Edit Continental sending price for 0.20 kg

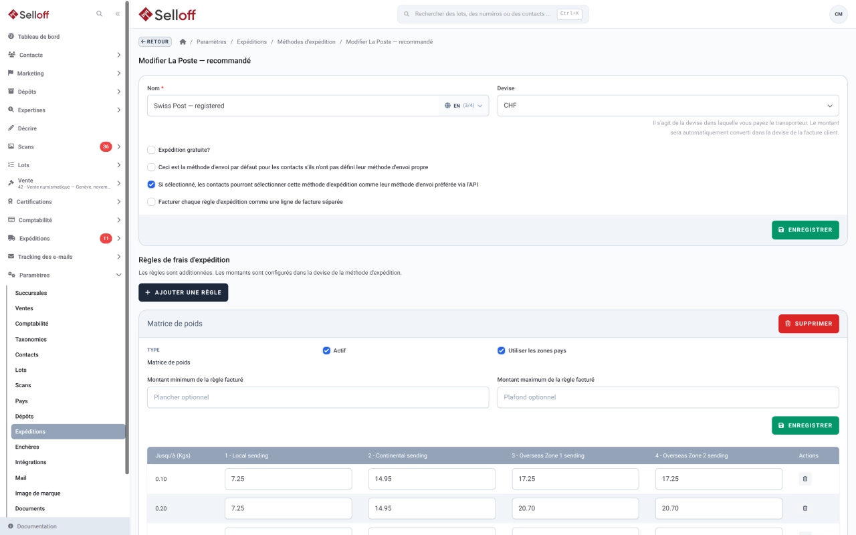[x=432, y=508]
